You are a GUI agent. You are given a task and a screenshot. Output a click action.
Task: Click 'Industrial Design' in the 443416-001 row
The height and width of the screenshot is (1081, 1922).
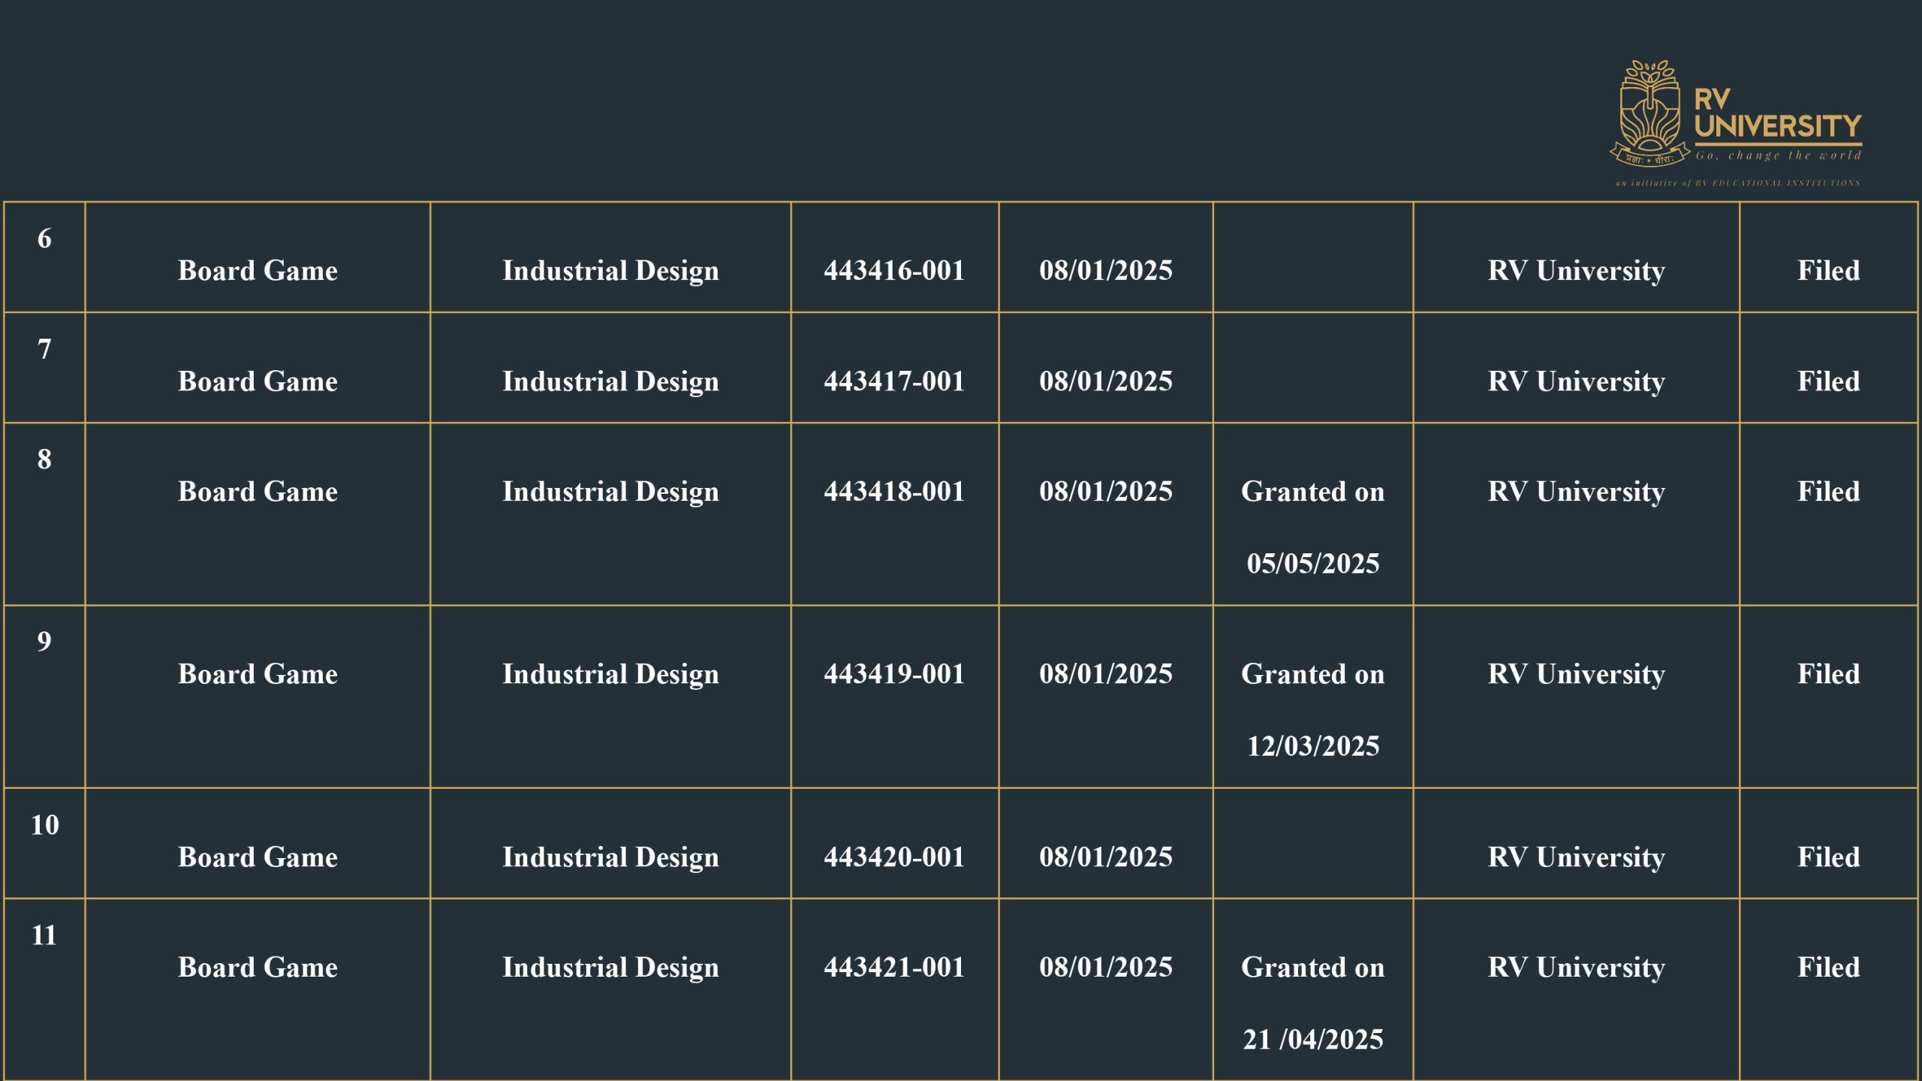pos(610,272)
